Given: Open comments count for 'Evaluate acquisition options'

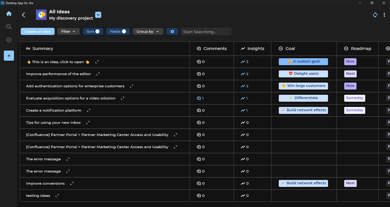Looking at the screenshot, I should coord(200,98).
